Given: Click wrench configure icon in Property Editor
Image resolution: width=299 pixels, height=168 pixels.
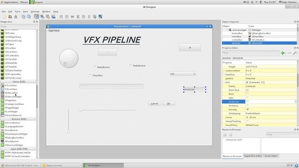Looking at the screenshot, I should click(x=295, y=53).
